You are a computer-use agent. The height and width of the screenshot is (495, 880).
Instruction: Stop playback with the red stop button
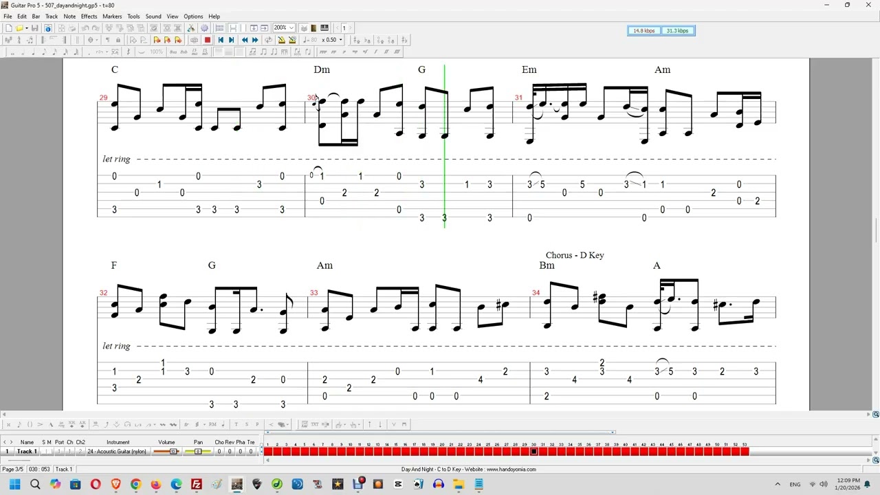point(208,40)
